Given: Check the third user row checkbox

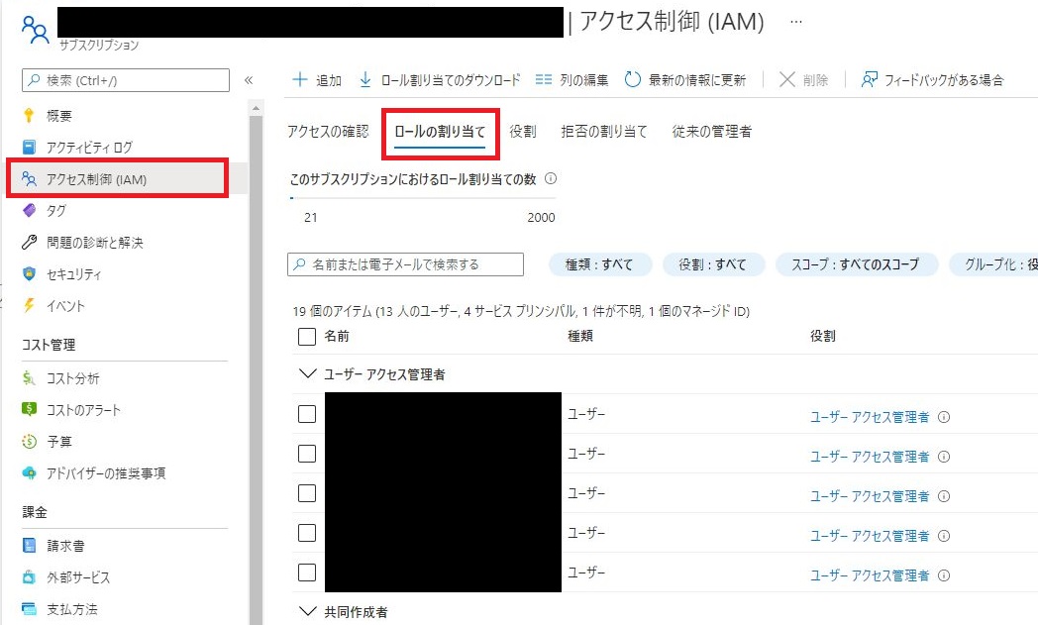Looking at the screenshot, I should (x=306, y=493).
